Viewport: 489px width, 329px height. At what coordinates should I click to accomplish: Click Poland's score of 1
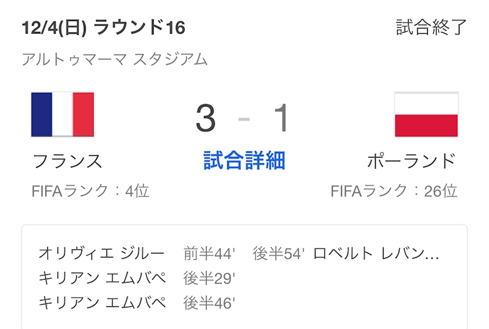[x=281, y=118]
